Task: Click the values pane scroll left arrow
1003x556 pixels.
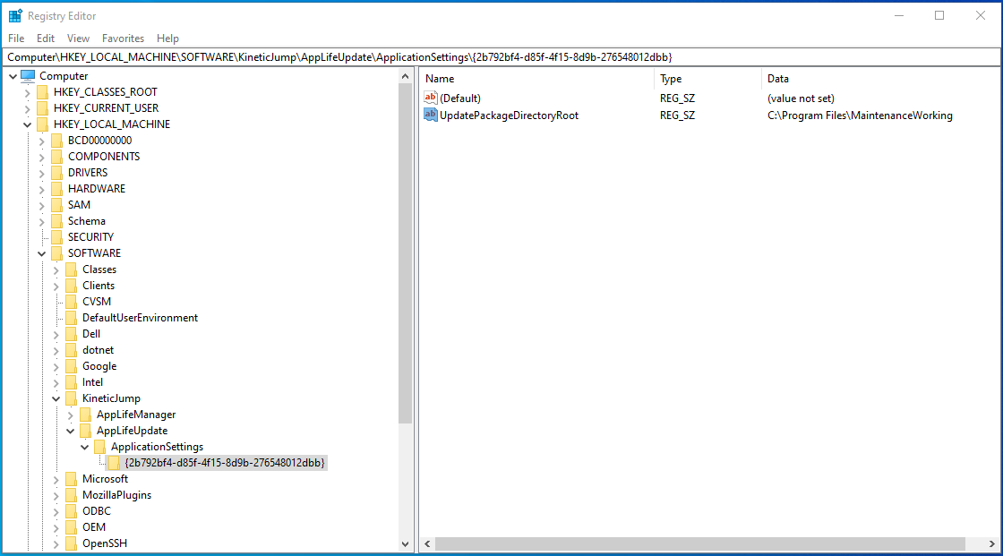Action: click(x=427, y=543)
